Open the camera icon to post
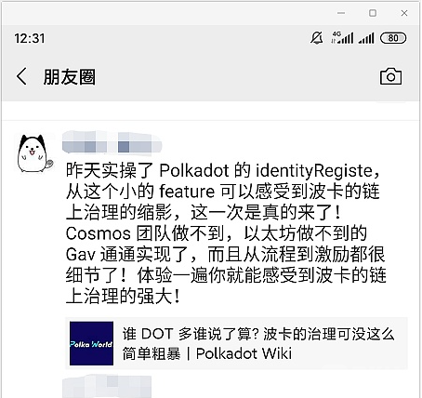Image resolution: width=422 pixels, height=398 pixels. 390,76
